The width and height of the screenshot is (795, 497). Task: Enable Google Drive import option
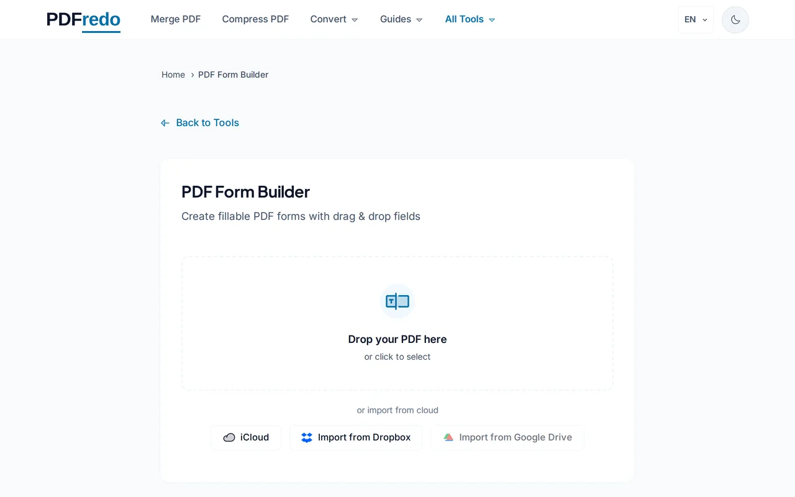(508, 437)
